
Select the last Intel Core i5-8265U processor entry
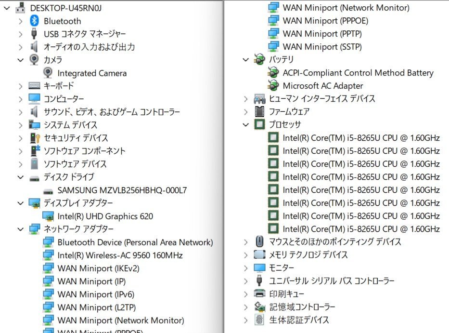pos(361,229)
